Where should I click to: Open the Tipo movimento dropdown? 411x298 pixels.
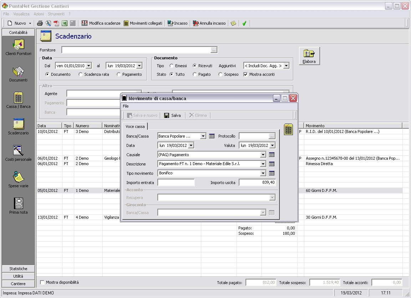click(x=263, y=173)
